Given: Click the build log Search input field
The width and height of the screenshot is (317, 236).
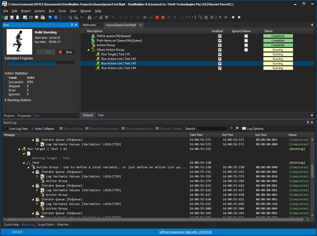Looking at the screenshot, I should (x=212, y=129).
